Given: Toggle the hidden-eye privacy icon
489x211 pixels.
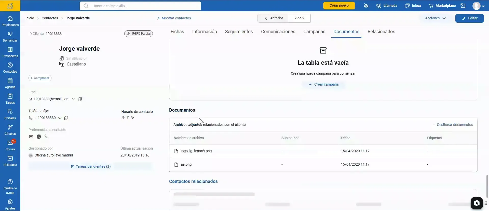Looking at the screenshot, I should [x=366, y=6].
